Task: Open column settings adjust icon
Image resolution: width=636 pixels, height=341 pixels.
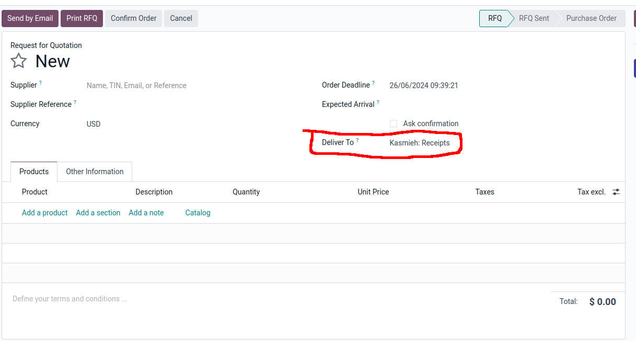Action: point(616,192)
